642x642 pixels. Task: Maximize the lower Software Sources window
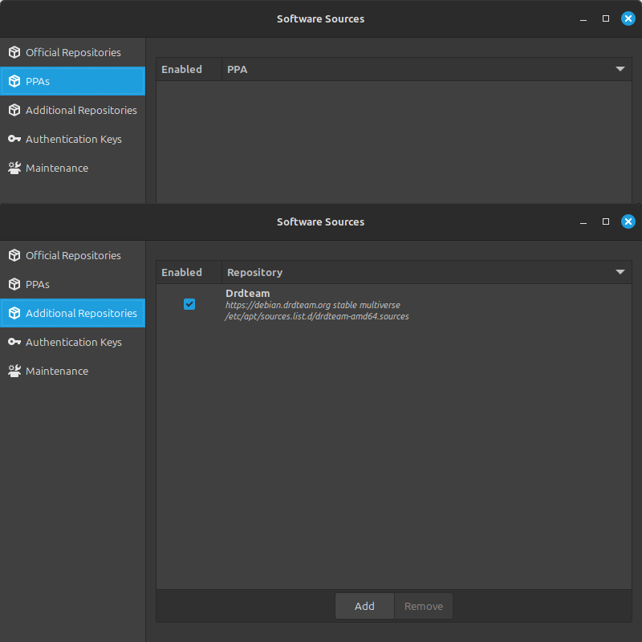[x=606, y=221]
